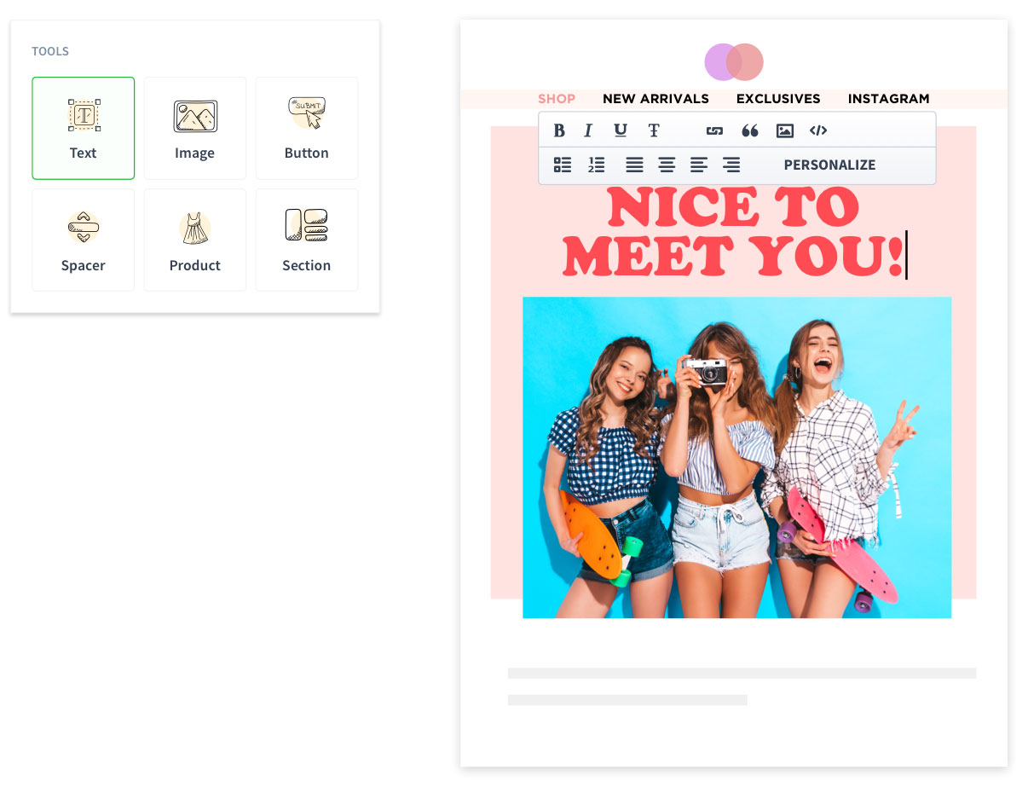Screen dimensions: 1028x787
Task: Create a numbered list
Action: point(596,165)
